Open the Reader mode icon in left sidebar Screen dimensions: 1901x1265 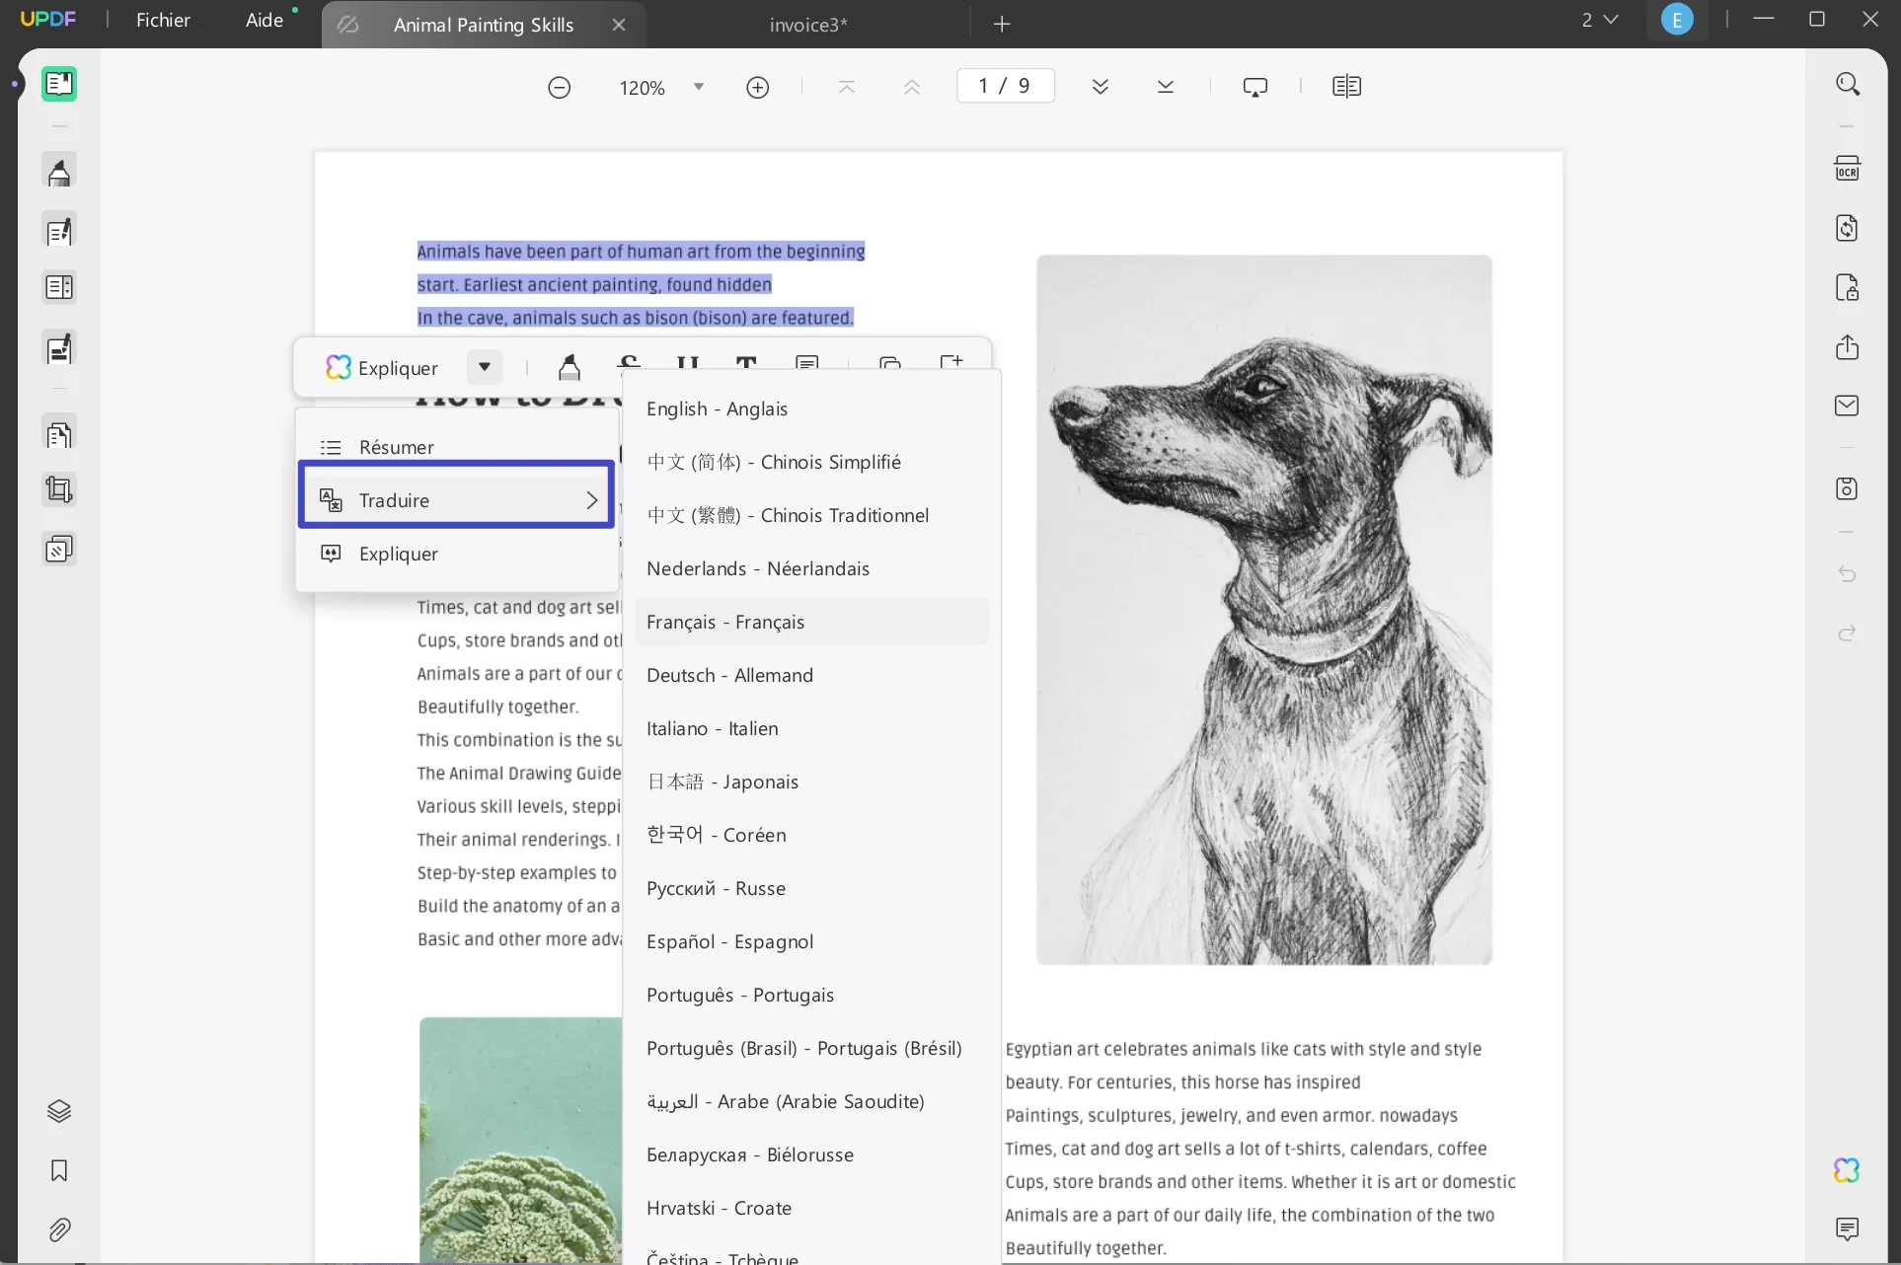(x=59, y=84)
